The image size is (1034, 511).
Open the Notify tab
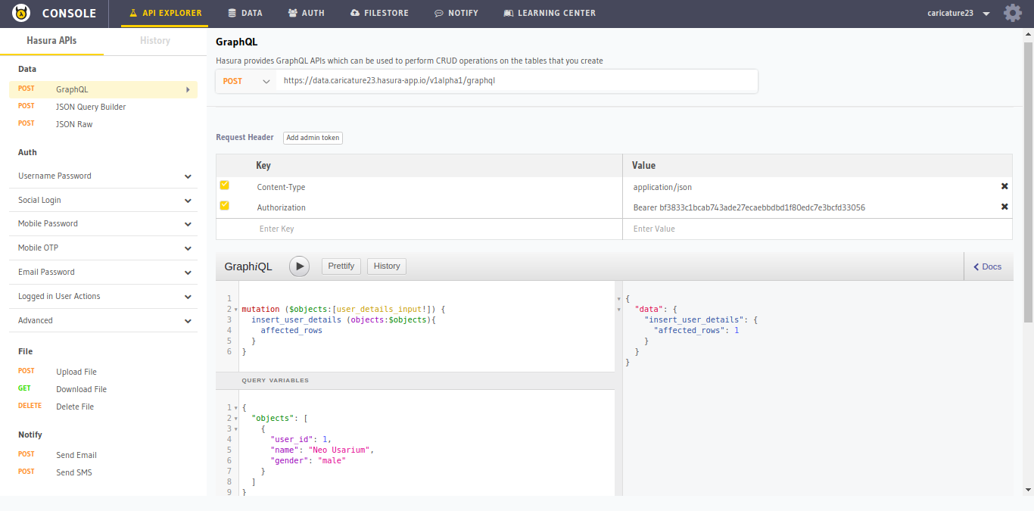(456, 14)
